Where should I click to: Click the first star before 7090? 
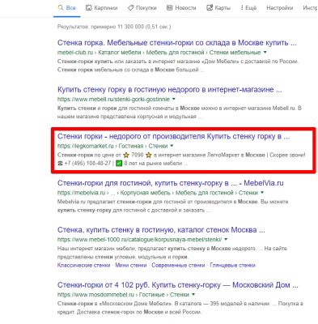pyautogui.click(x=126, y=155)
